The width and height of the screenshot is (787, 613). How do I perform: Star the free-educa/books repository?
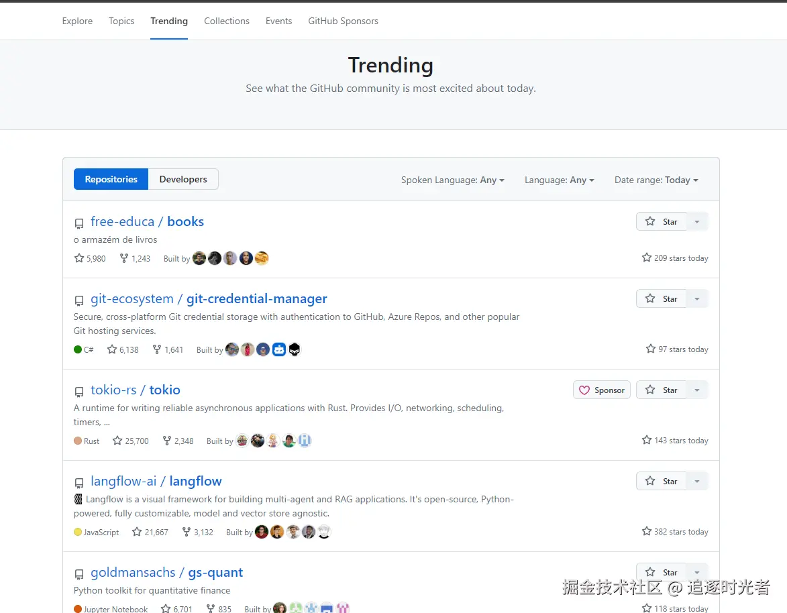661,222
